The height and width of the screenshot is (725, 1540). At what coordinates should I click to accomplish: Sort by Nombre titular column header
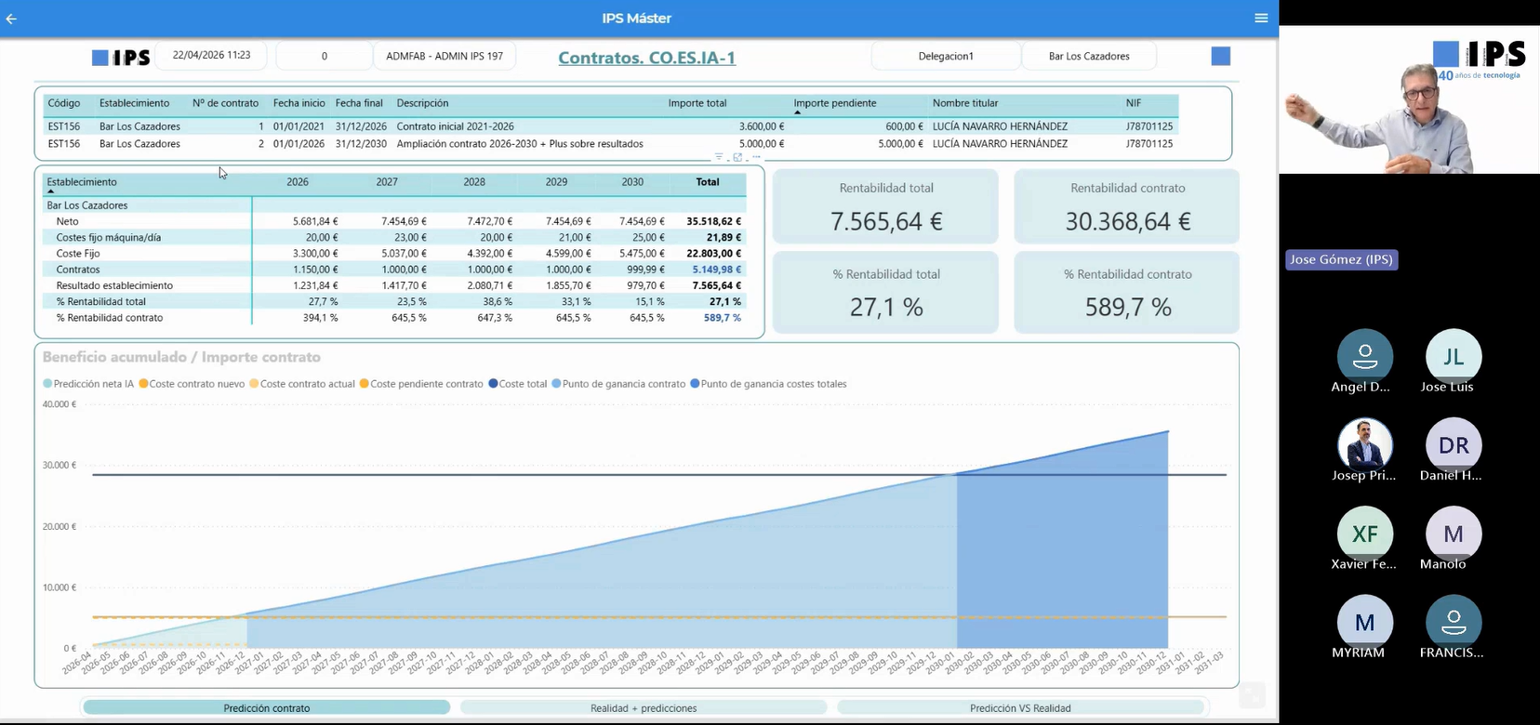(965, 103)
